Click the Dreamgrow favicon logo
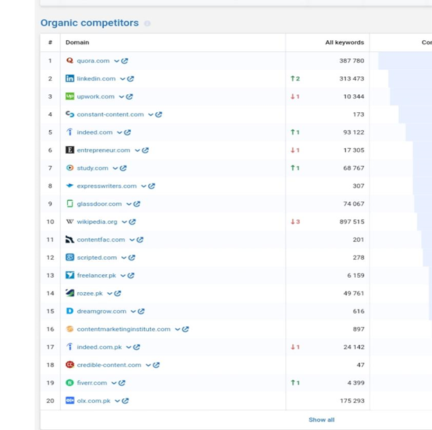 (x=70, y=311)
